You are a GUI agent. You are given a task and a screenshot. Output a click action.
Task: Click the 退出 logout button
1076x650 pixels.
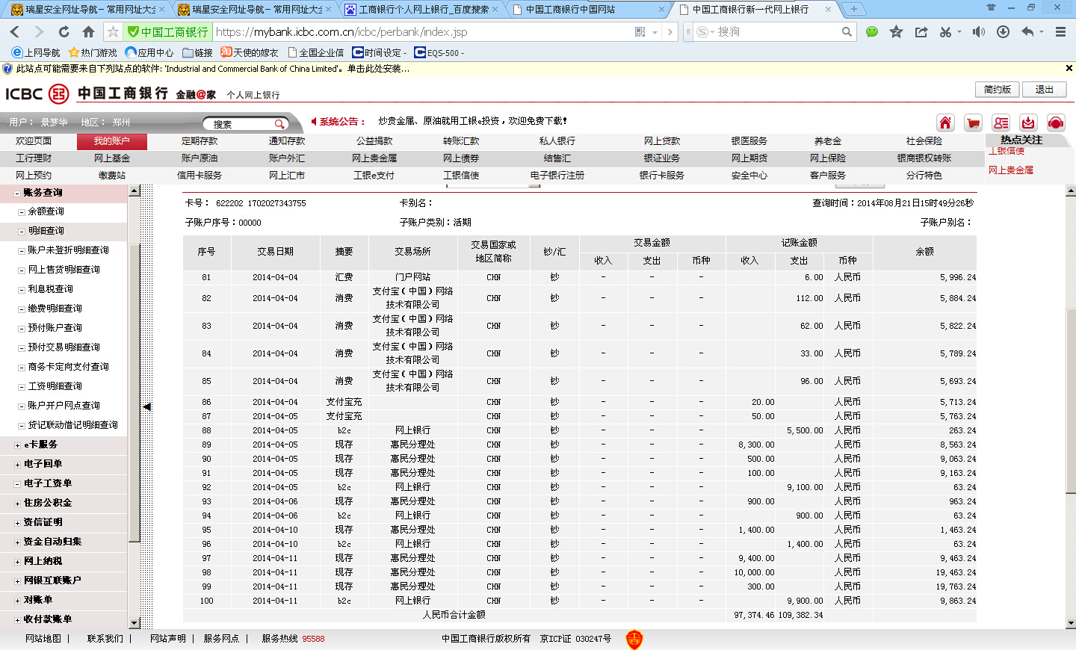click(1044, 90)
